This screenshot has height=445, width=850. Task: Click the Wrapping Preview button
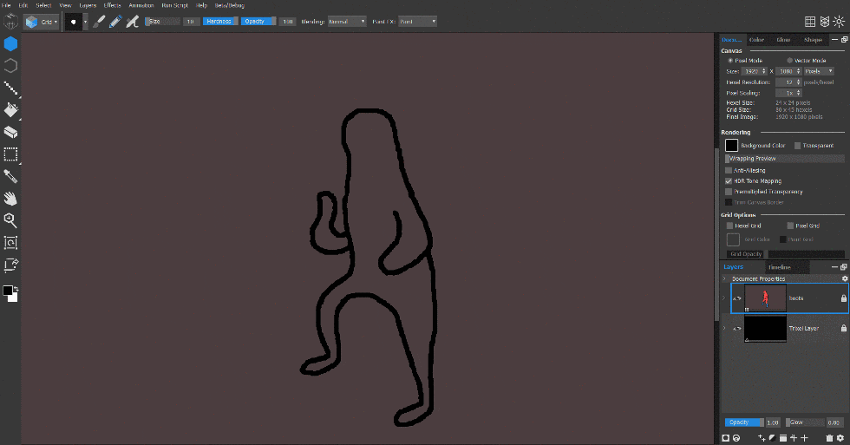[784, 159]
